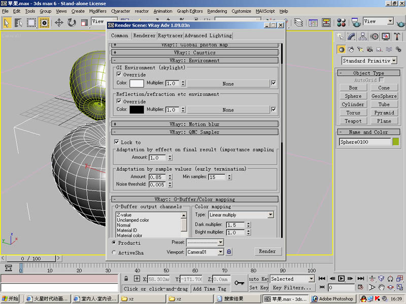Screen dimensions: 406x304
Task: Switch to the Raytracer tab
Action: click(170, 35)
